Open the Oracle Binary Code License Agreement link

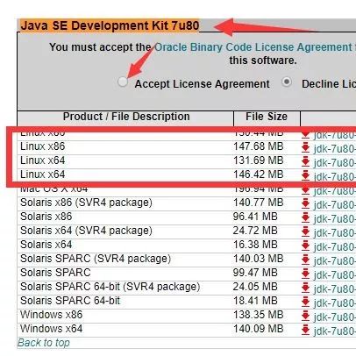(253, 47)
